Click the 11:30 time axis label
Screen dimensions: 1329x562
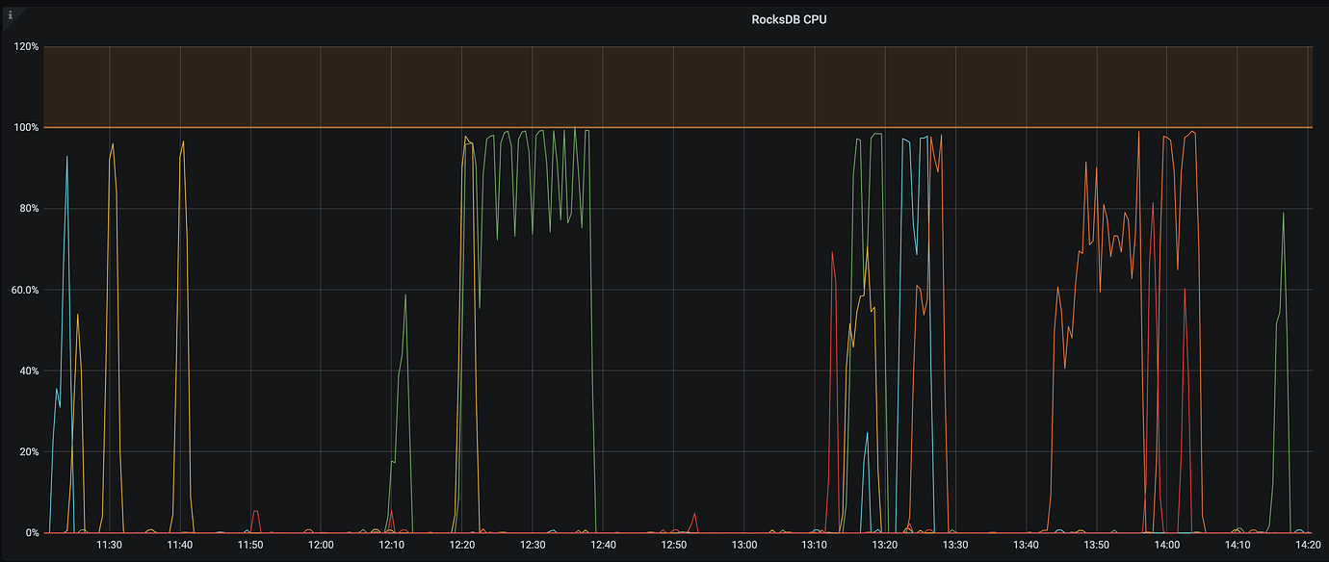tap(109, 545)
